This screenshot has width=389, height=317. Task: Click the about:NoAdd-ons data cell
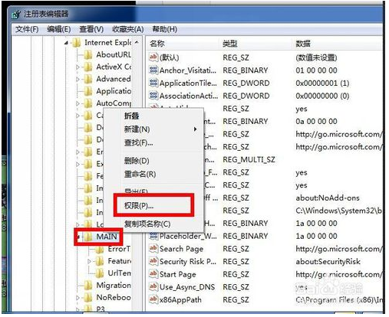(x=328, y=198)
